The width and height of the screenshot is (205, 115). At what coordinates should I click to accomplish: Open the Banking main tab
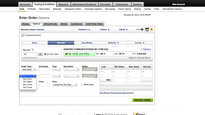[138, 4]
